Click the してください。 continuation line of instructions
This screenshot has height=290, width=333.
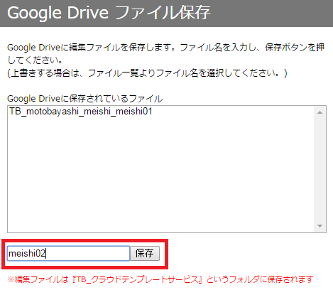[x=35, y=60]
